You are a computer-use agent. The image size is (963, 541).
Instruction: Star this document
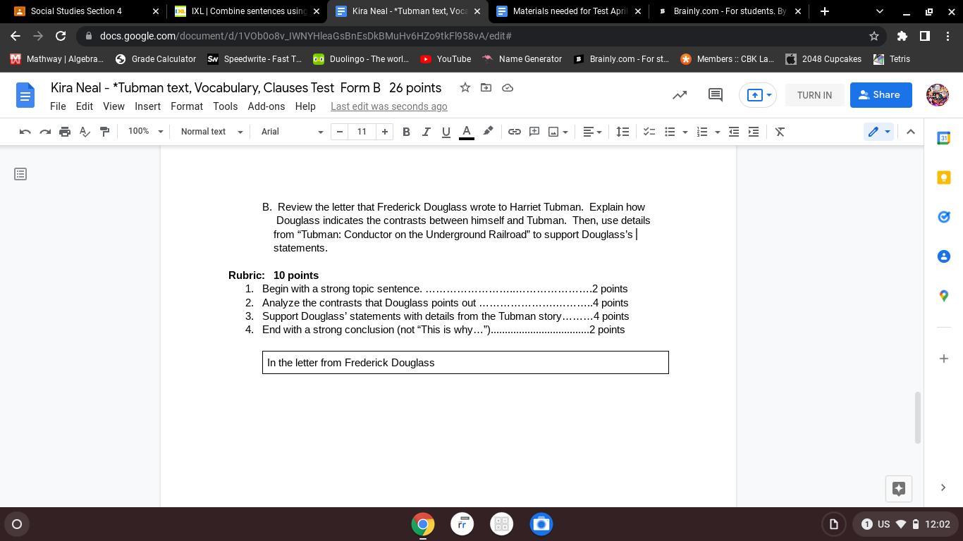(x=465, y=87)
